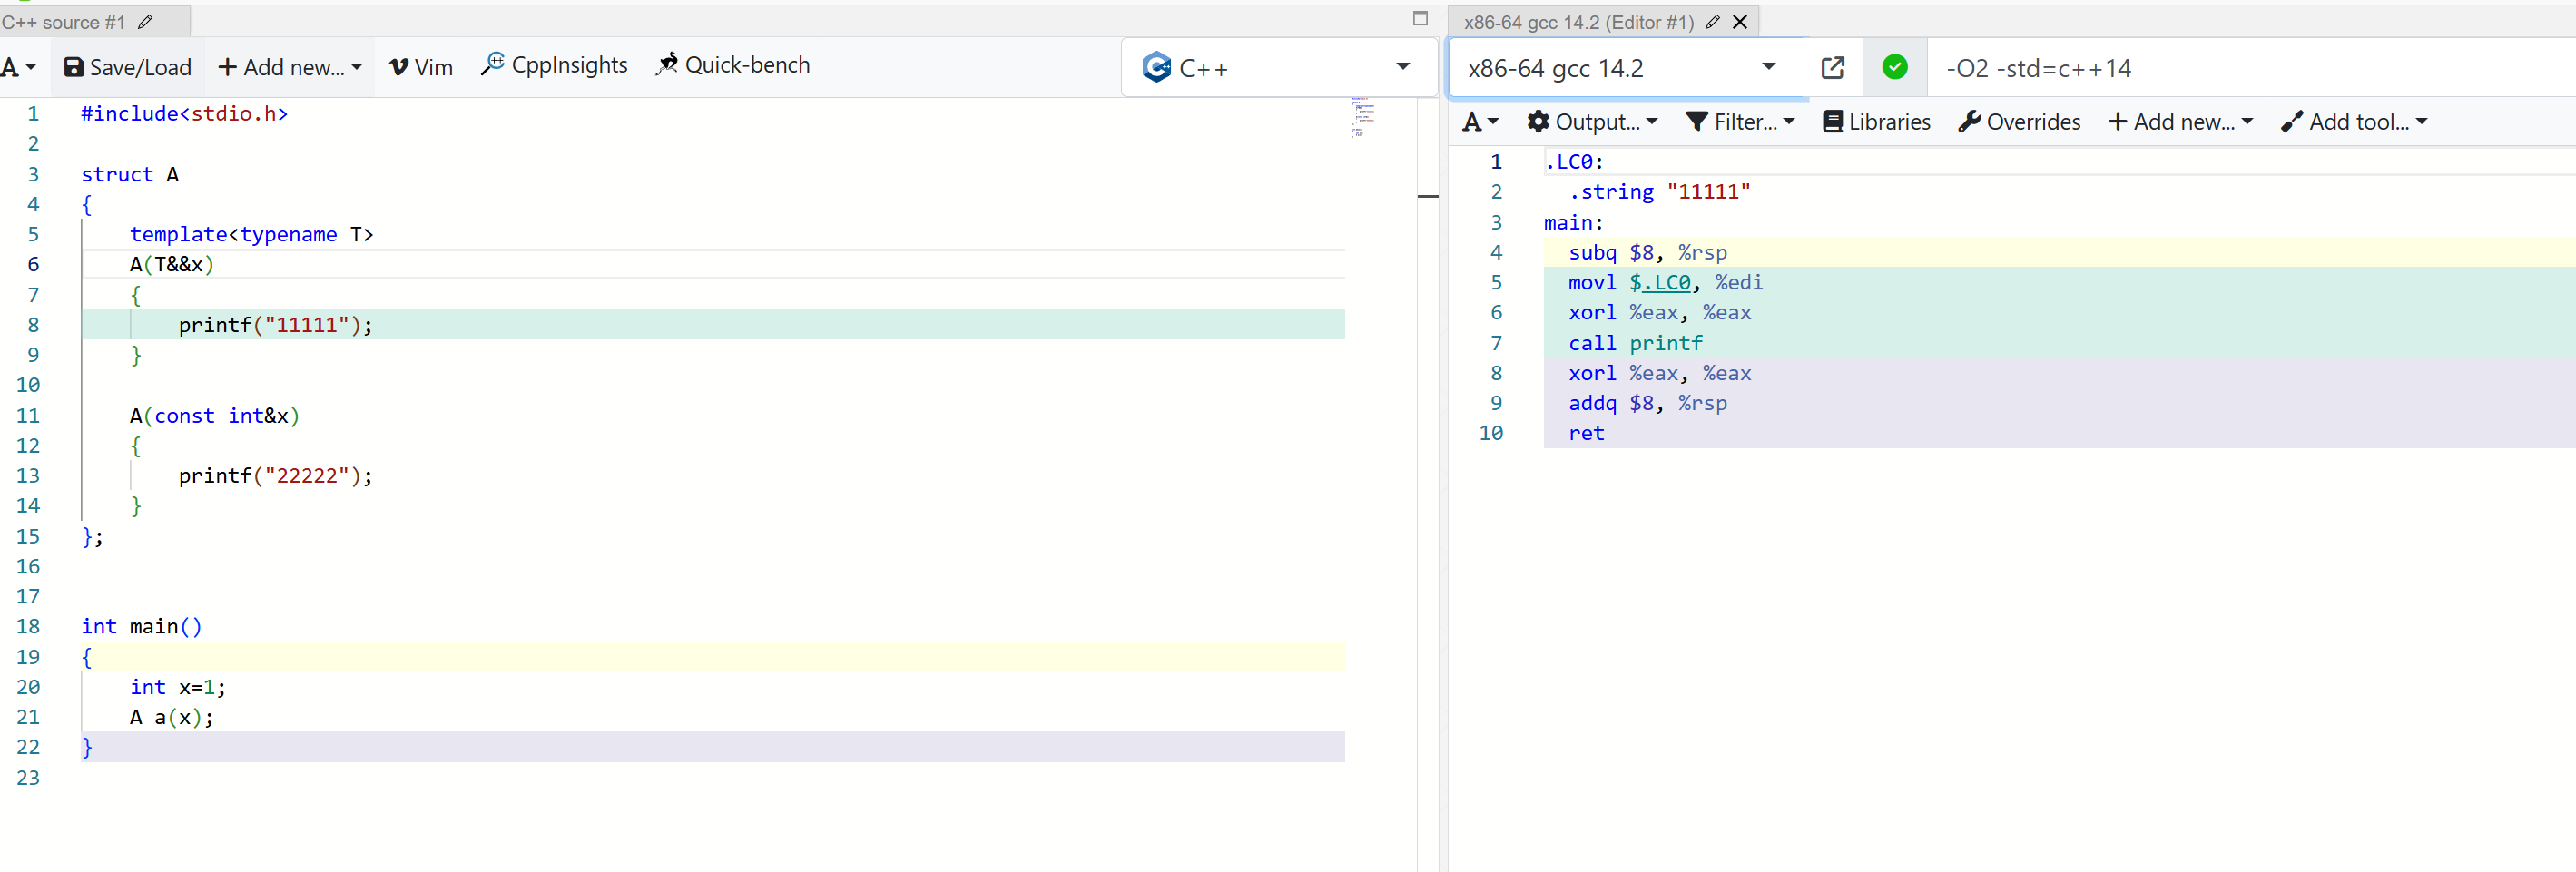Expand the source editor Add new menu
The image size is (2576, 872).
[290, 67]
